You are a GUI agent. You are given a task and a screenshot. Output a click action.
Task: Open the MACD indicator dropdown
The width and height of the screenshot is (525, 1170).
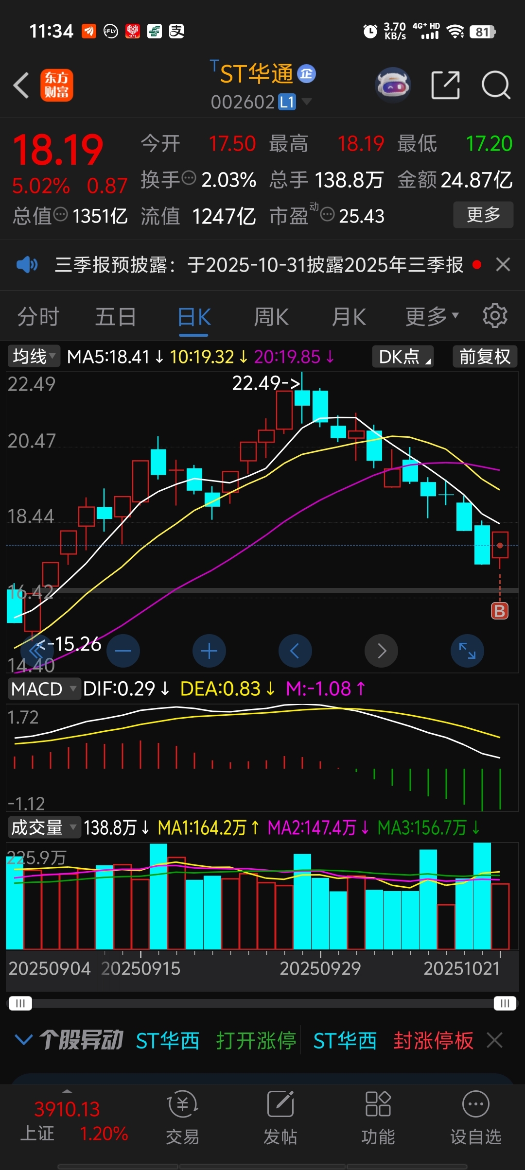click(x=44, y=689)
